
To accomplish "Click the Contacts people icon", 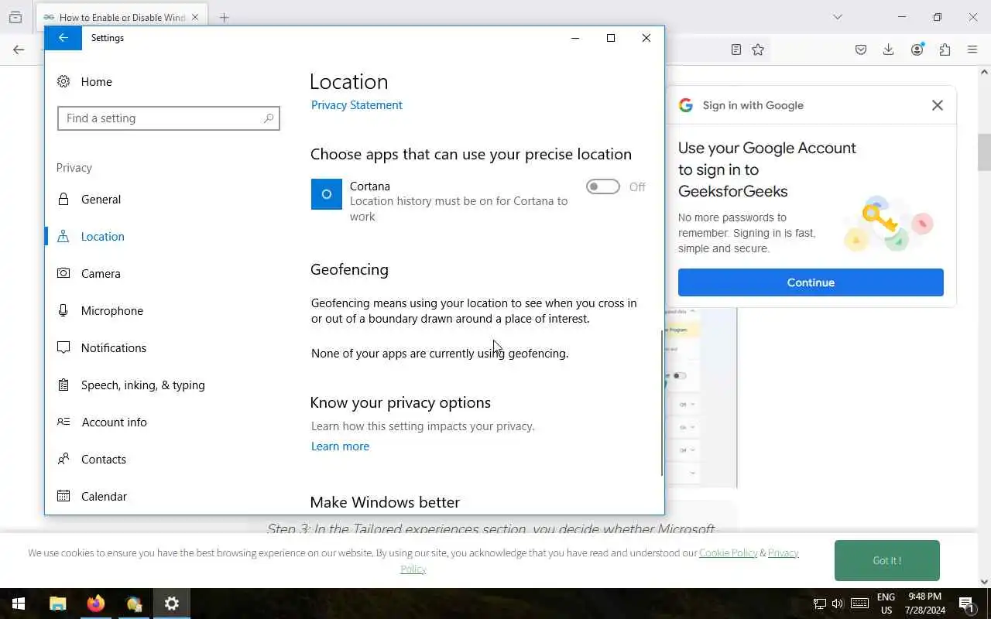I will pos(63,459).
